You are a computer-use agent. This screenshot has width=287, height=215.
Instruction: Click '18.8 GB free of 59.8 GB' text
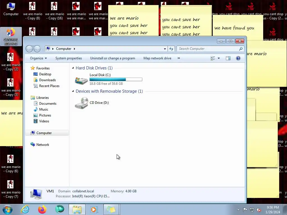(106, 83)
